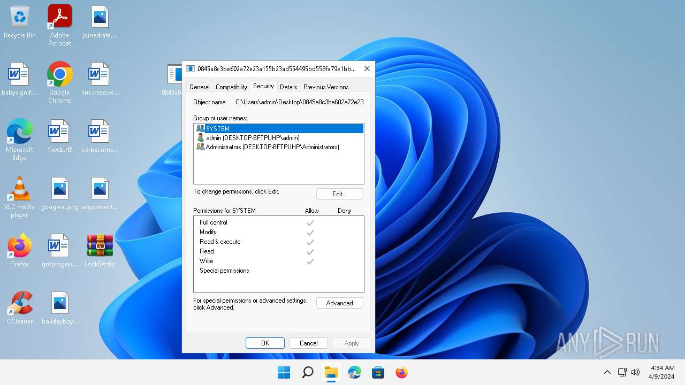
Task: Switch to the General tab
Action: pyautogui.click(x=200, y=87)
